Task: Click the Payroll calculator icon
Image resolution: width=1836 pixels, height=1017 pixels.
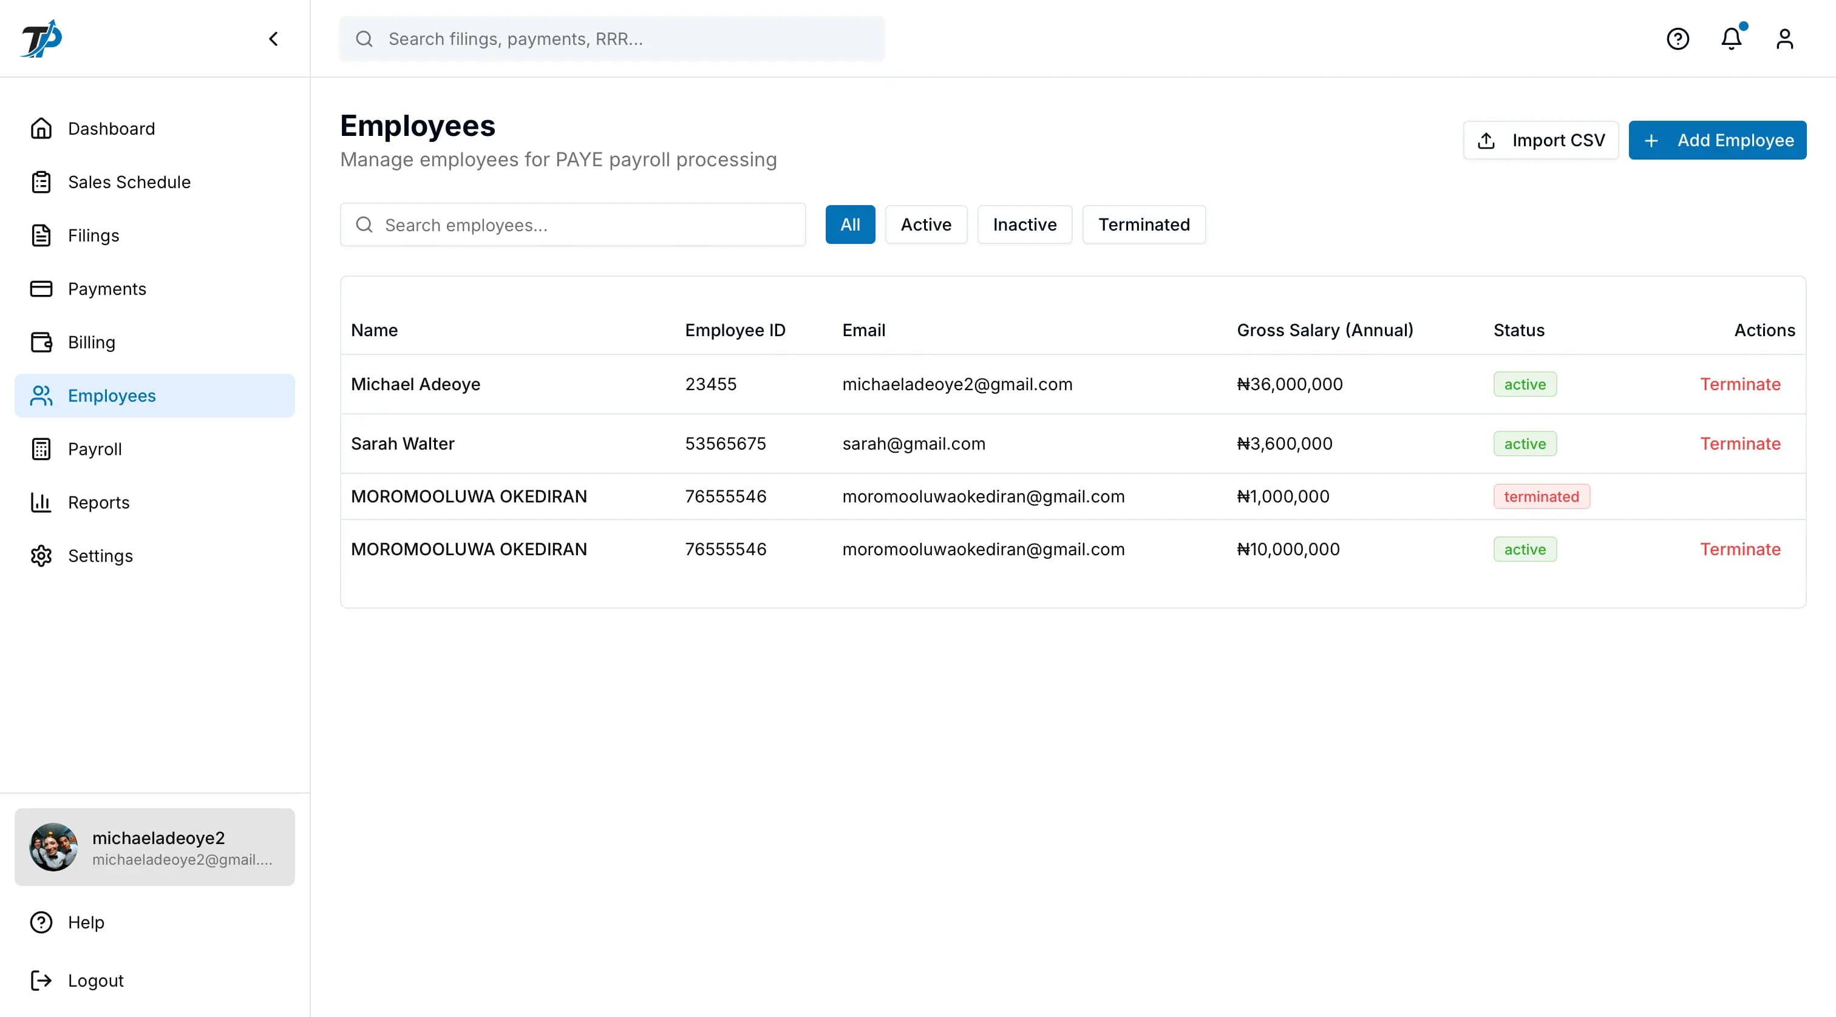Action: pos(41,448)
